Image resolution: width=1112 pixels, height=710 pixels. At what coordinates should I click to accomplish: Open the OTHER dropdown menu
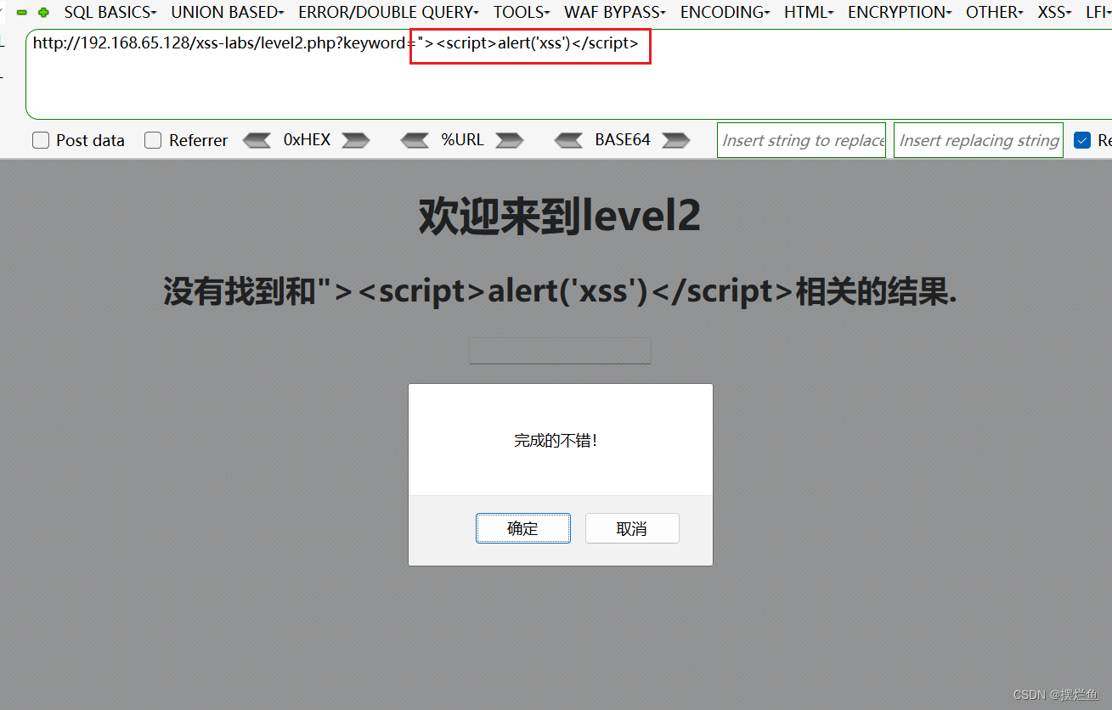[x=995, y=12]
